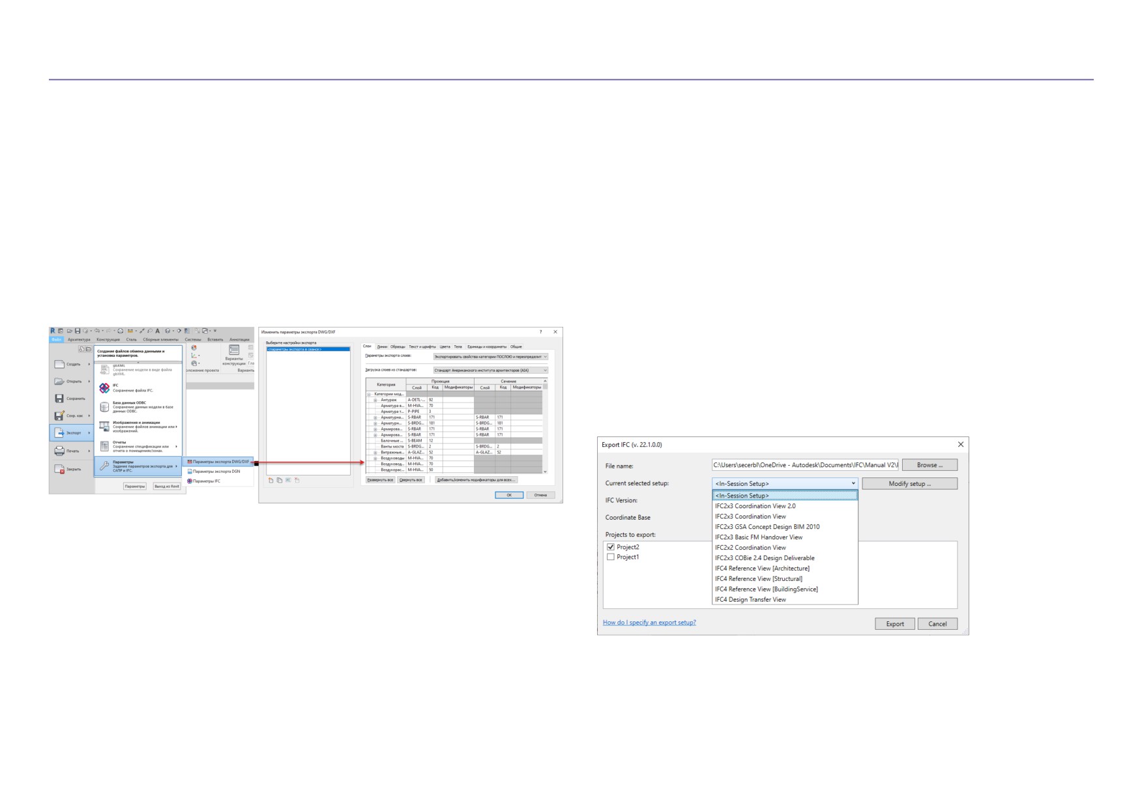The width and height of the screenshot is (1142, 807).
Task: Click the Modify setup button
Action: pyautogui.click(x=909, y=483)
